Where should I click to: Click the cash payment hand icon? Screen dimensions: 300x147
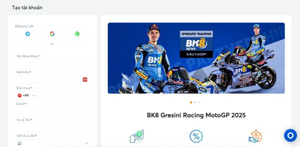pos(137,136)
